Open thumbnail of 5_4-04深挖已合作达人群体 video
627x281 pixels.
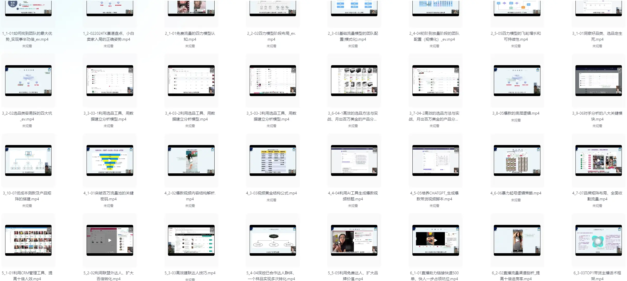pos(273,240)
